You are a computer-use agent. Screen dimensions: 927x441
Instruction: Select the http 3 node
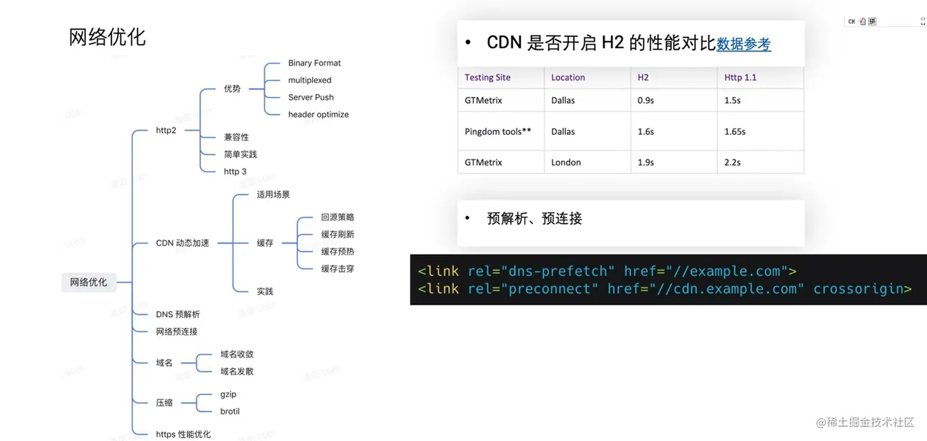click(235, 171)
